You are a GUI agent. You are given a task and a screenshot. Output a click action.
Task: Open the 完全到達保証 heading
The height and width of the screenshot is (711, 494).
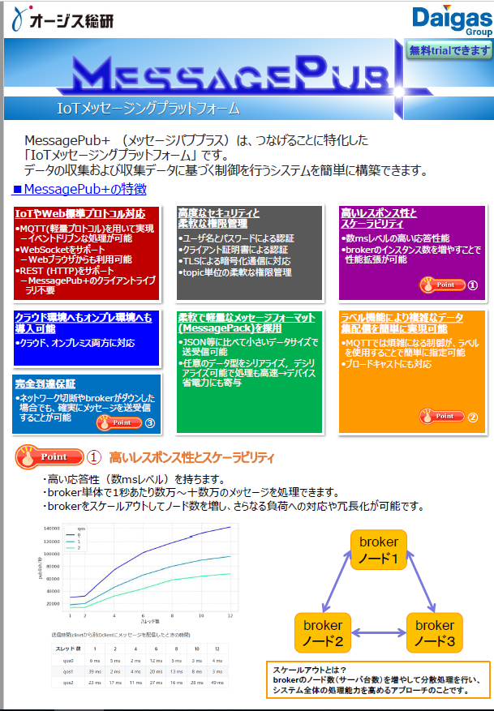45,383
